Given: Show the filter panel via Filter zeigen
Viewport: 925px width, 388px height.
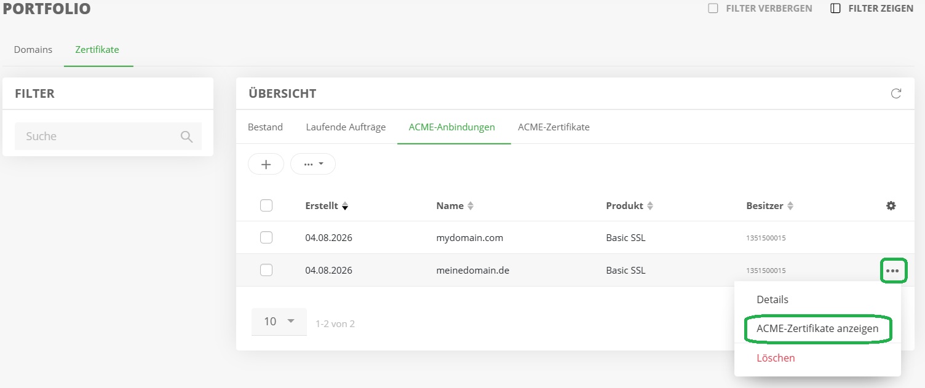Looking at the screenshot, I should pyautogui.click(x=871, y=9).
